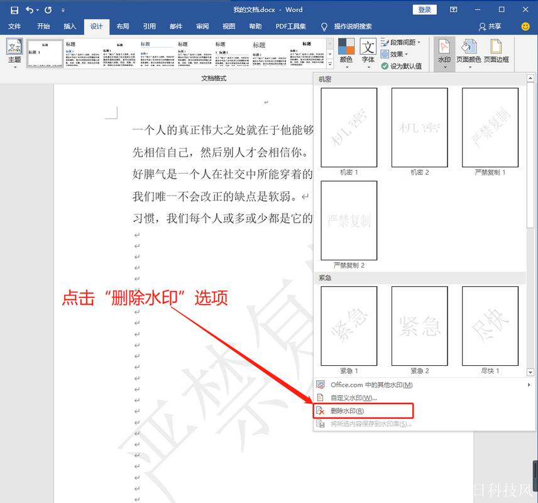Open the document format gallery's more styles arrow
Image resolution: width=538 pixels, height=503 pixels.
pyautogui.click(x=329, y=63)
